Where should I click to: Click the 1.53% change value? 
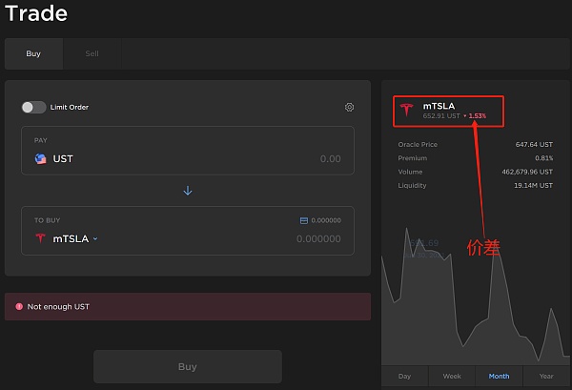coord(478,116)
